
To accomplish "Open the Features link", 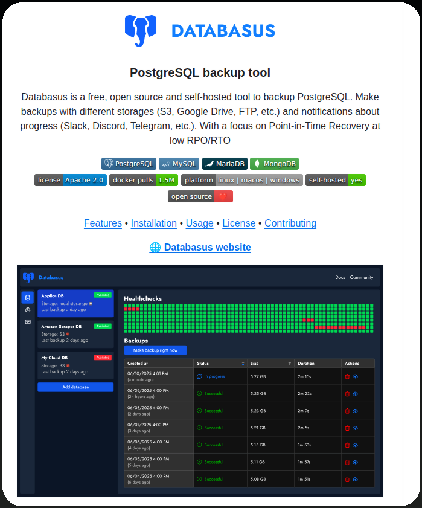I will click(x=103, y=223).
